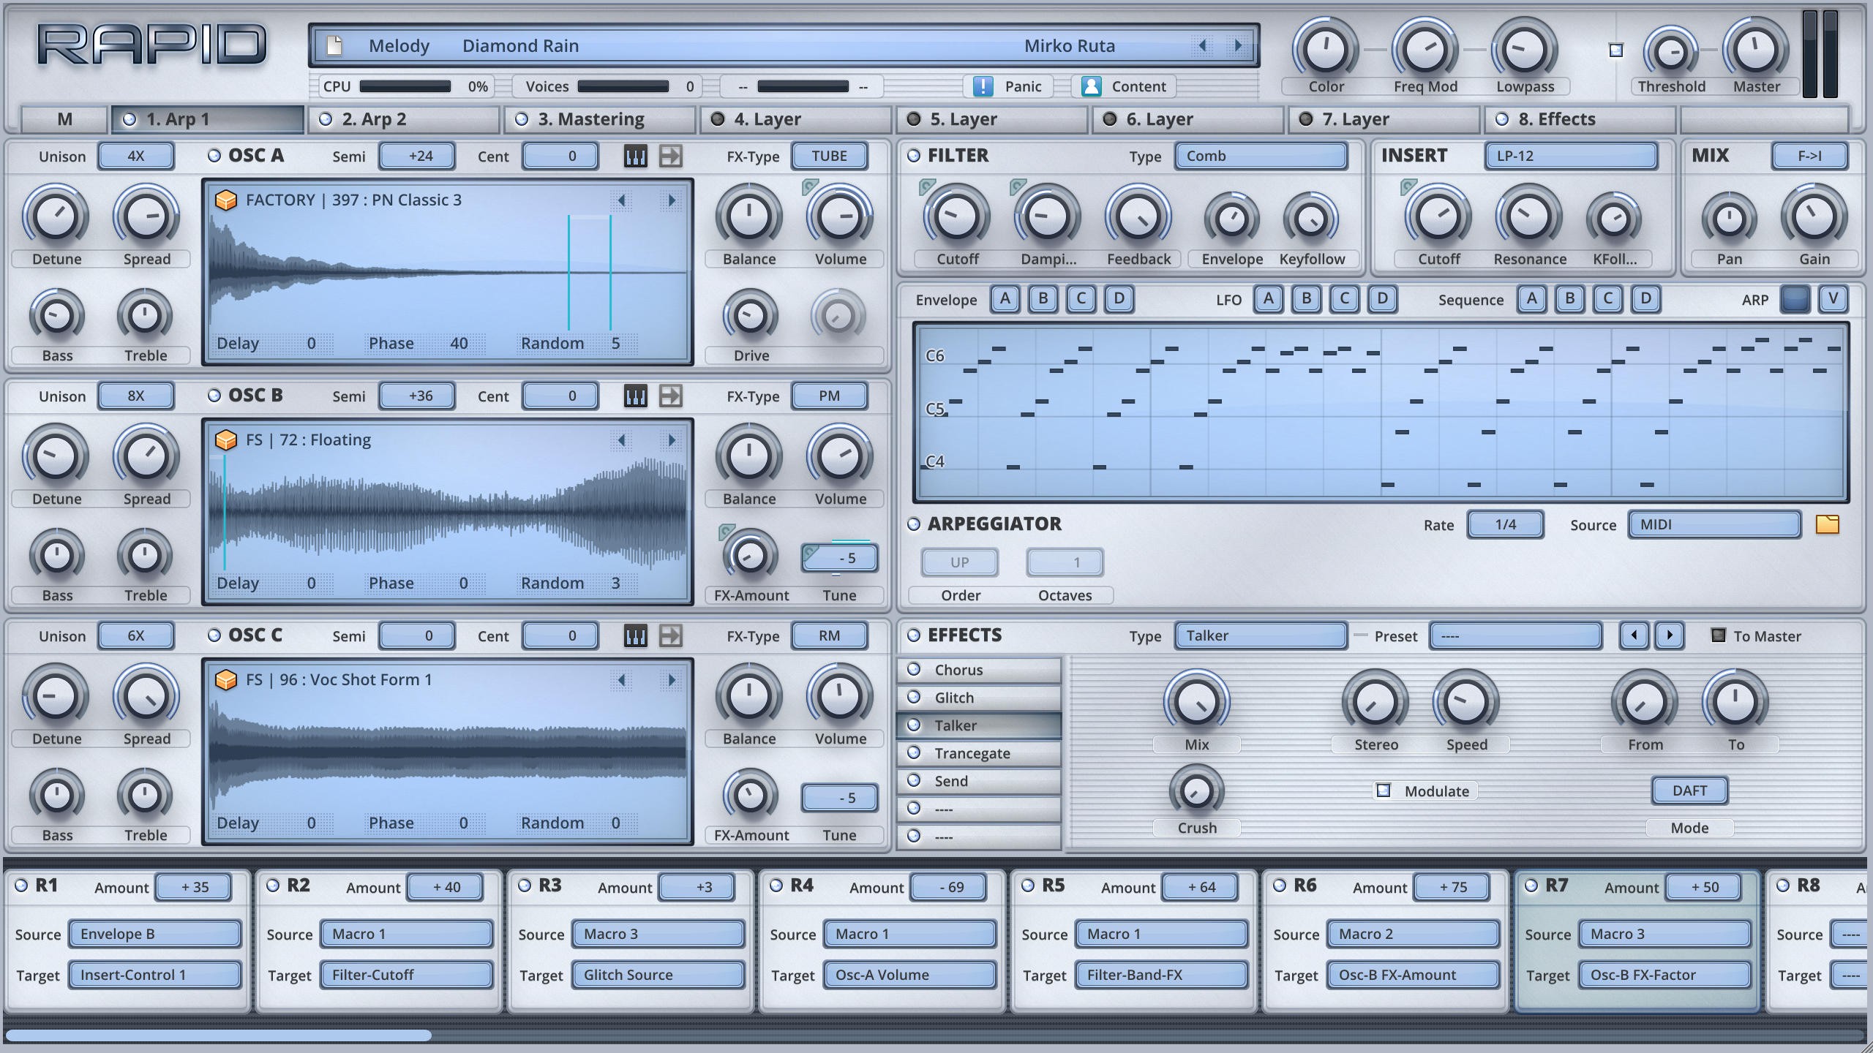Open R1 Source Envelope B dropdown
1873x1053 pixels.
[x=155, y=934]
